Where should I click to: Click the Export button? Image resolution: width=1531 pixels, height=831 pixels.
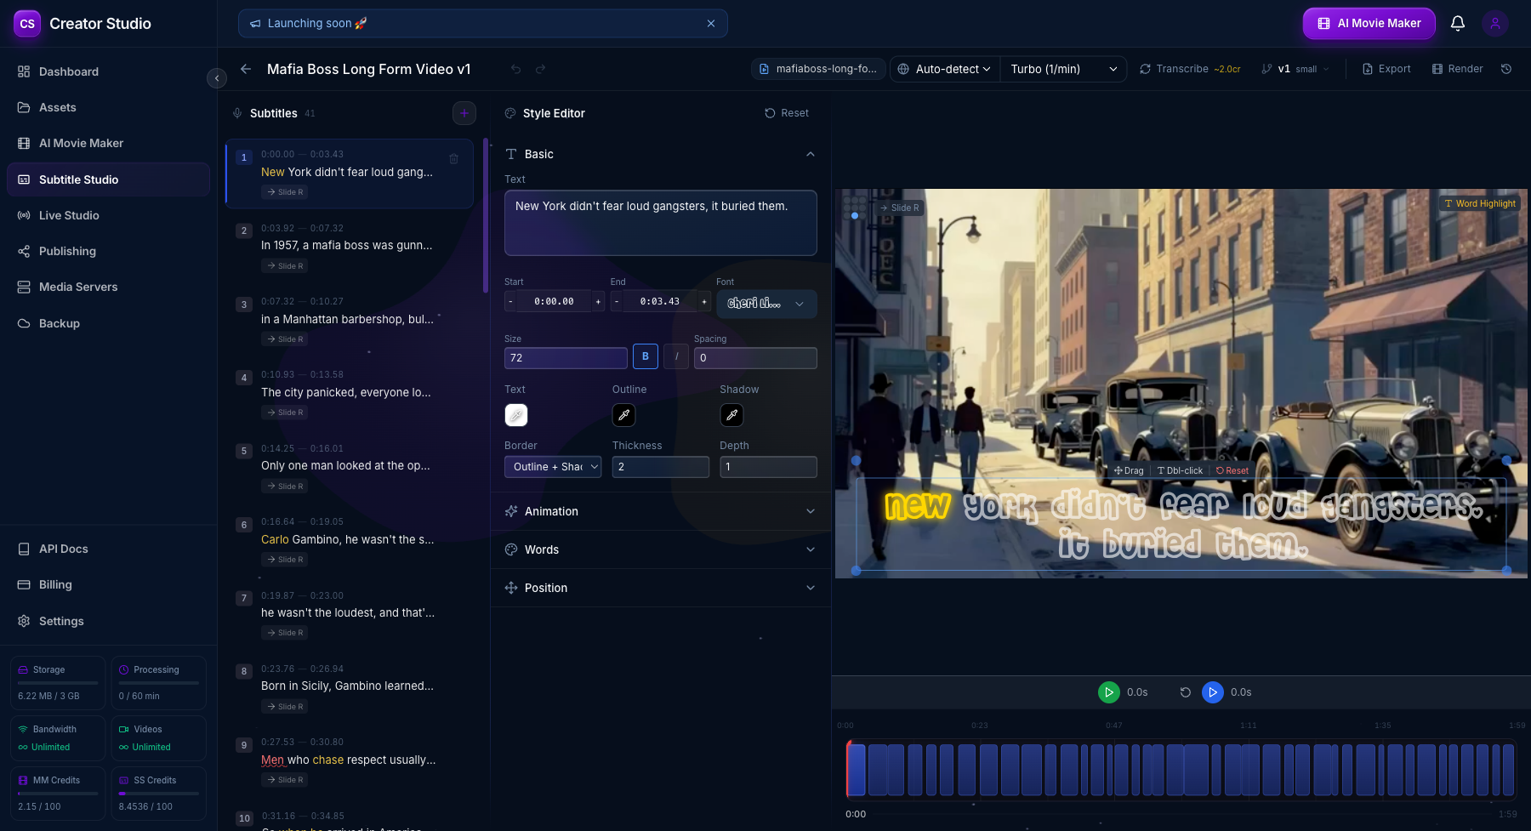1386,69
